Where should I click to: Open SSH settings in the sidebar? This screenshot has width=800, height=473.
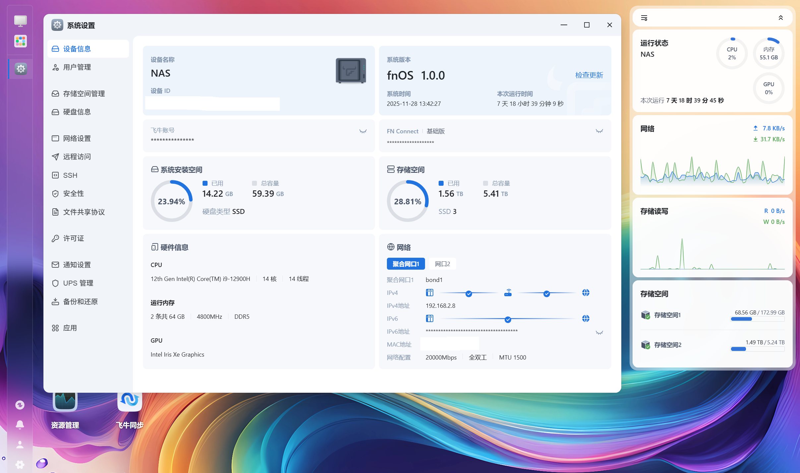(70, 175)
